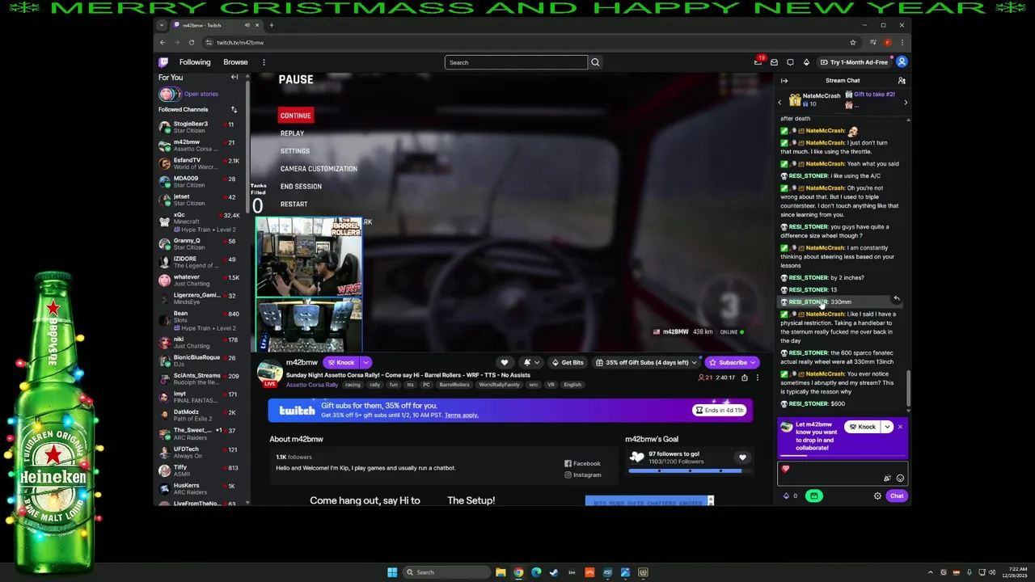Show next gift leaderboard item with right arrow
Screen dimensions: 1035x582
tap(905, 102)
